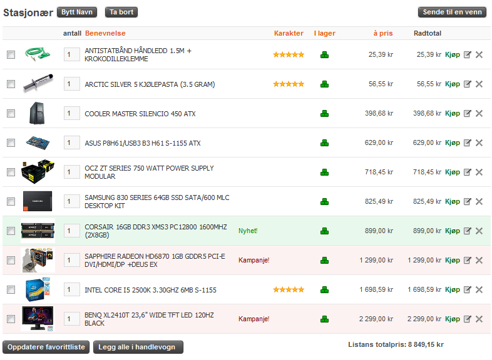Click Kampanje! label on BenQ row
The image size is (492, 360).
point(254,319)
